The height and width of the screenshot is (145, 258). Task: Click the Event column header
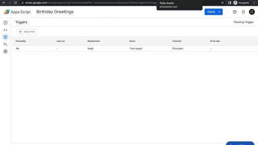132,41
